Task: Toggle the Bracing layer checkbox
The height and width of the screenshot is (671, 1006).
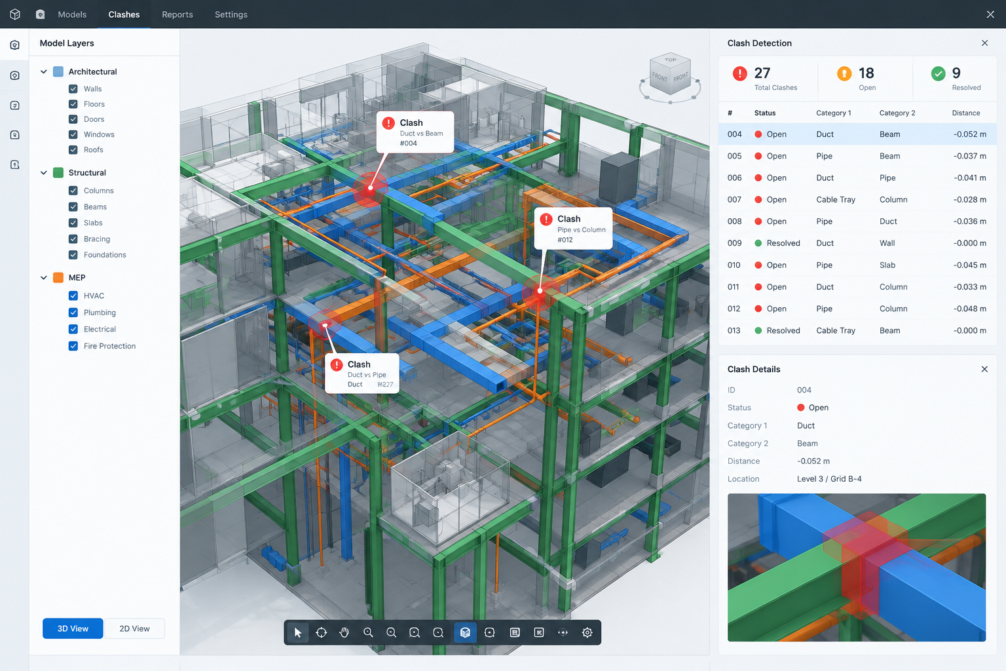Action: click(73, 239)
